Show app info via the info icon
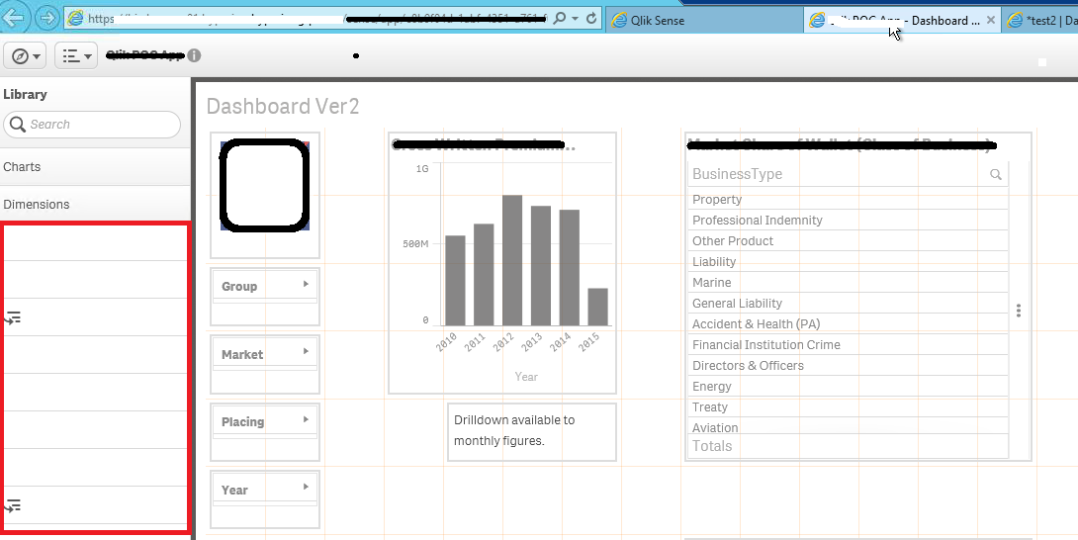The width and height of the screenshot is (1078, 540). click(x=194, y=55)
